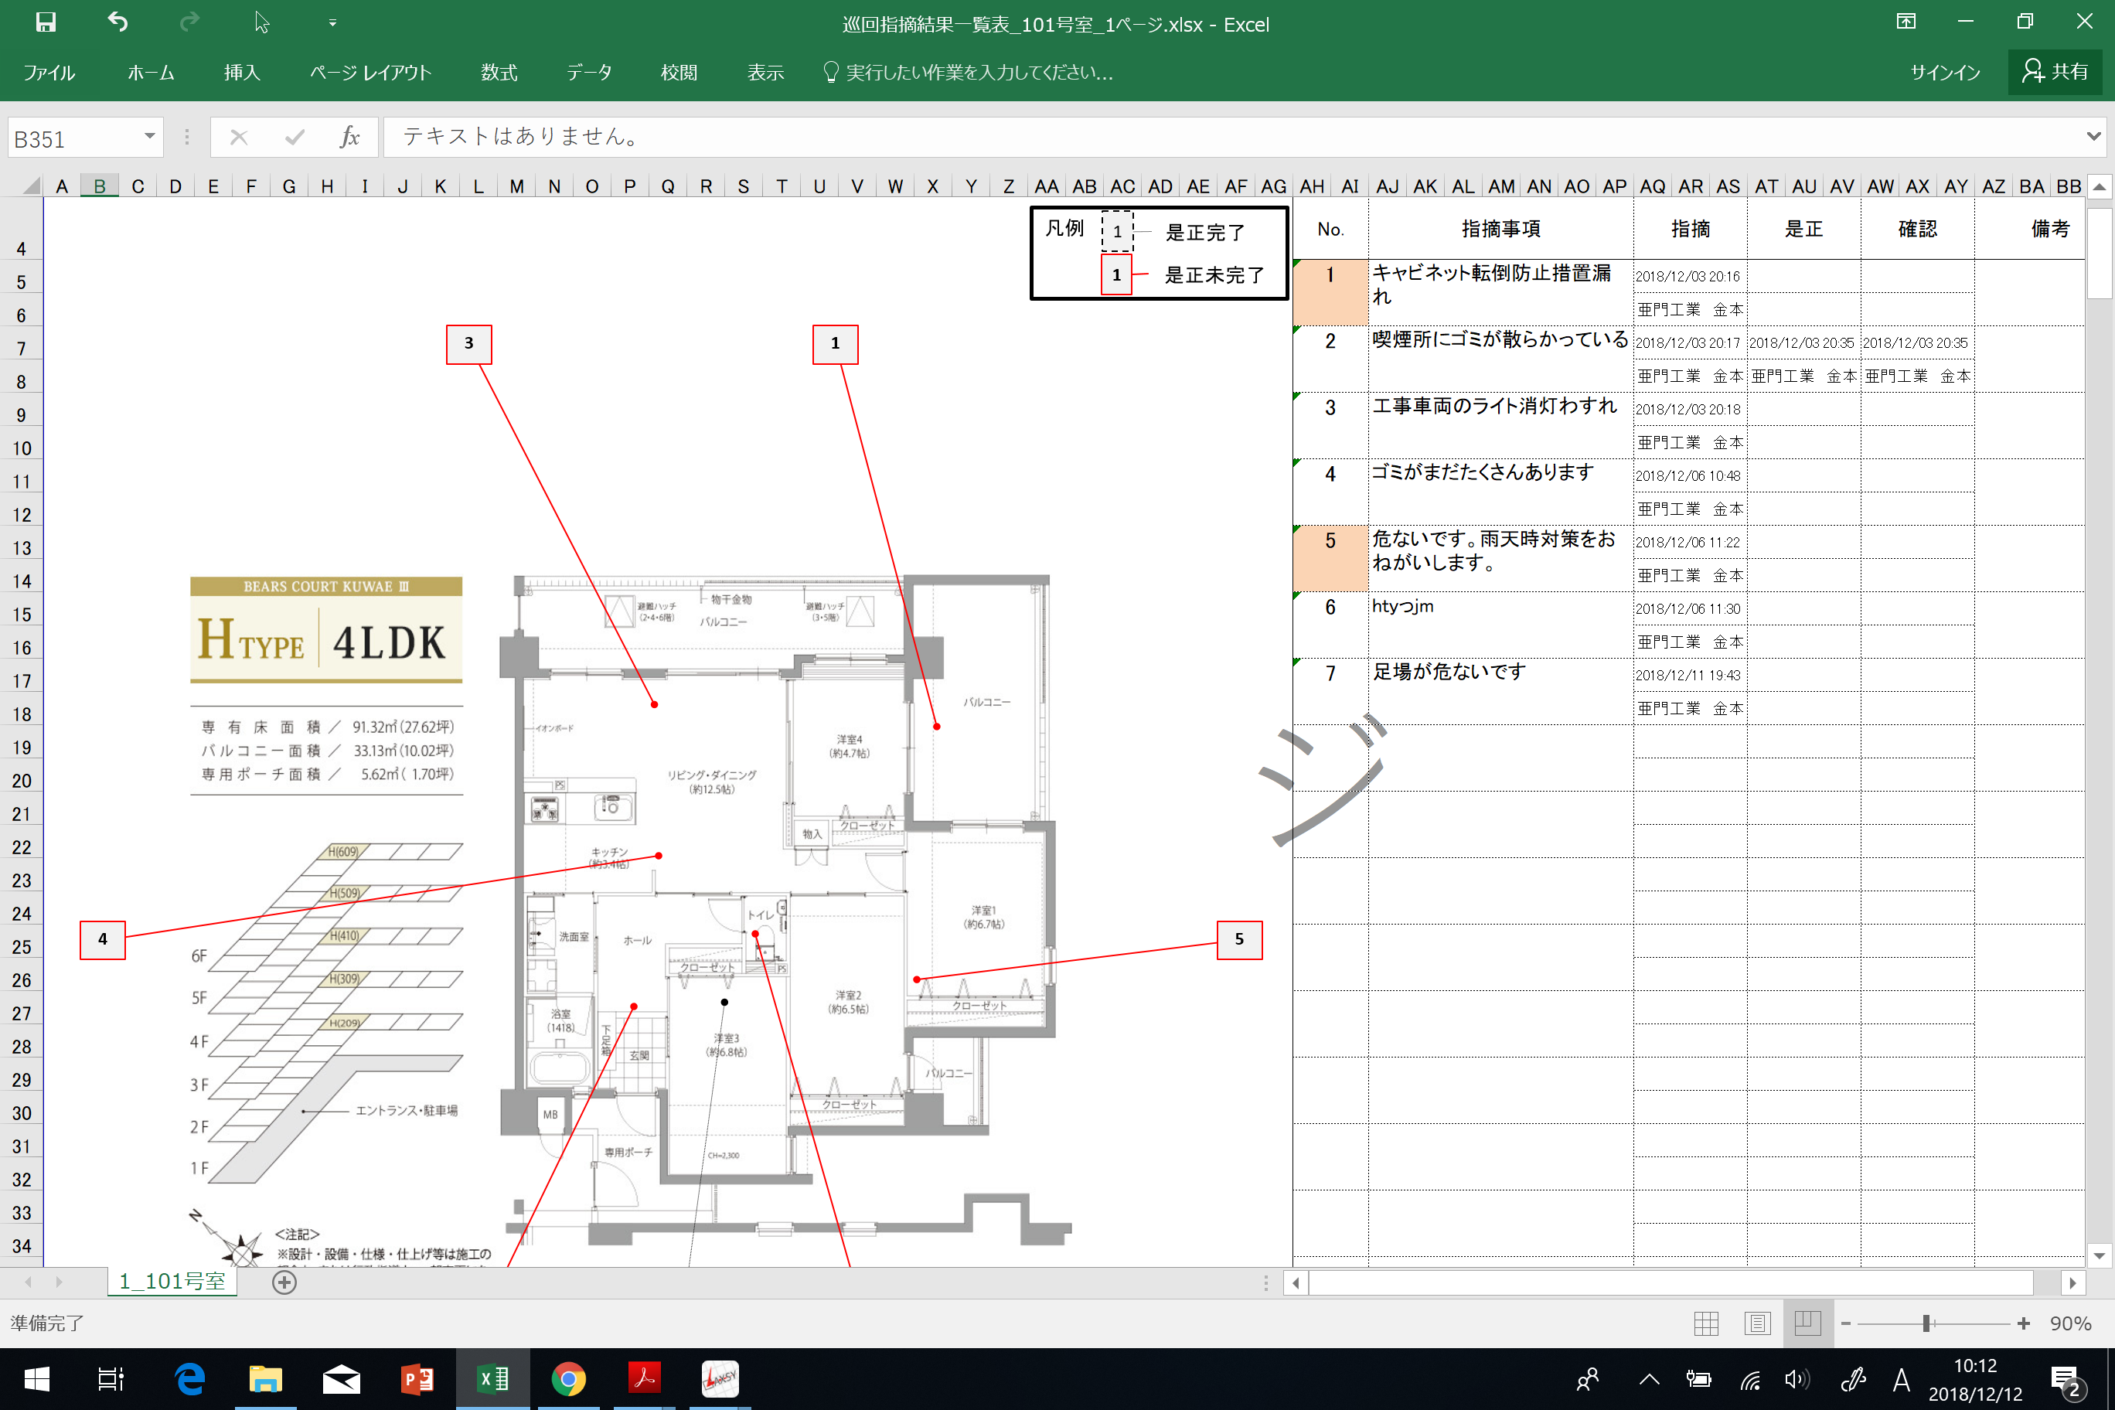
Task: Open Windows Start menu
Action: tap(37, 1379)
